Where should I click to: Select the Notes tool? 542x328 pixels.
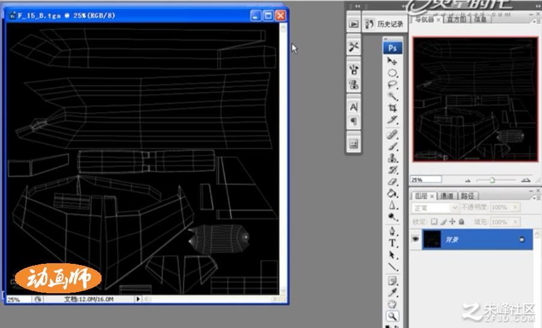[x=392, y=281]
